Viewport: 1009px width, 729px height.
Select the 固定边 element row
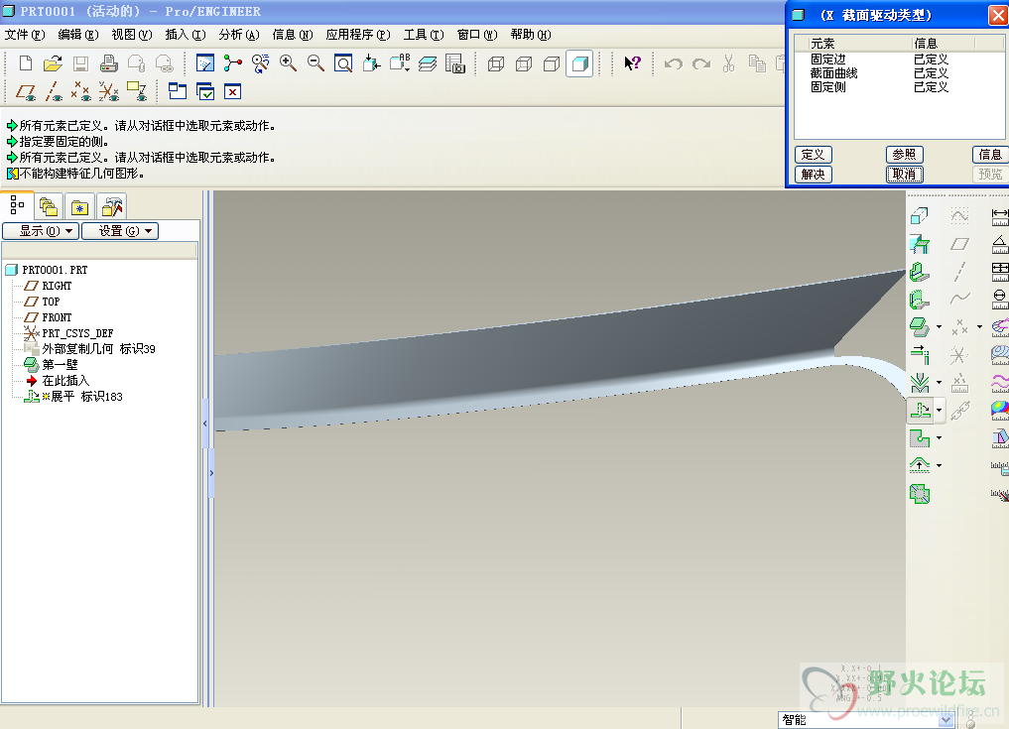click(x=899, y=60)
